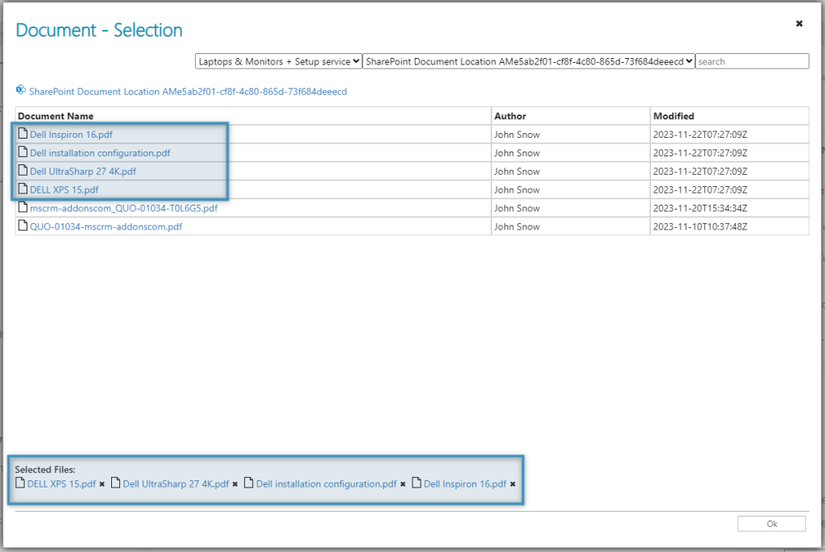Viewport: 825px width, 552px height.
Task: Close the Document - Selection dialog
Action: [x=799, y=23]
